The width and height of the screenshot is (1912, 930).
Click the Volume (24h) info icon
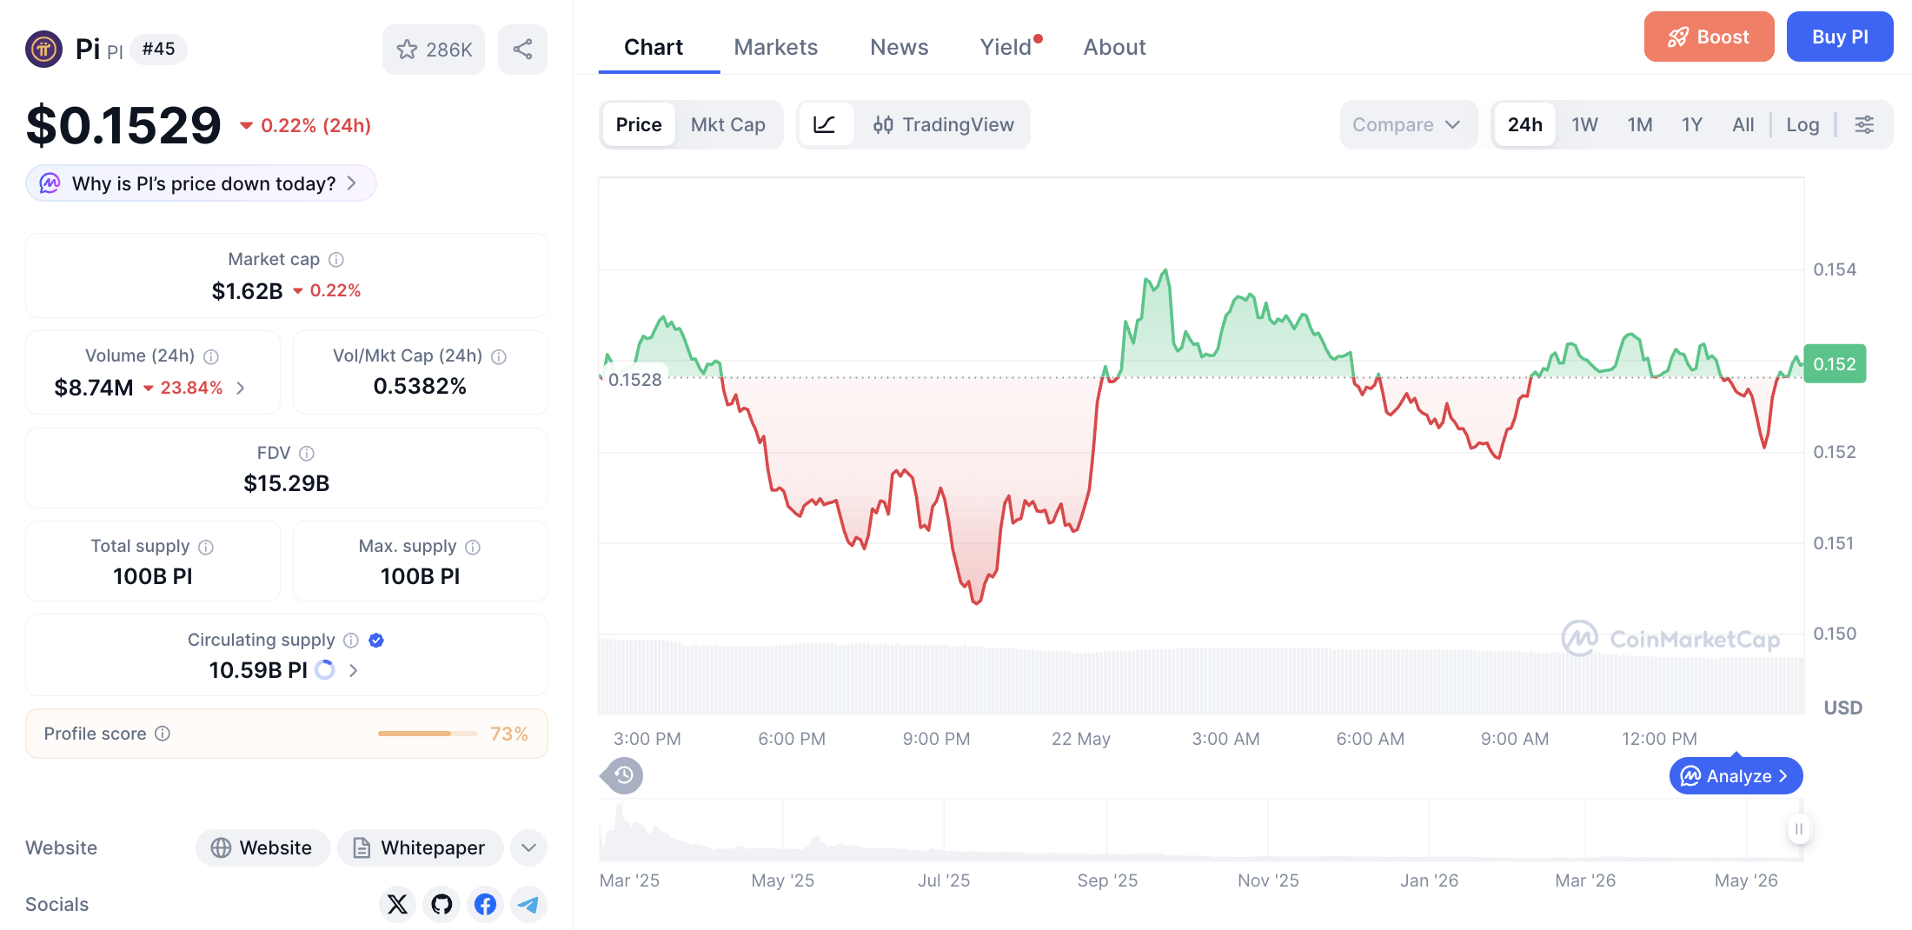tap(211, 356)
